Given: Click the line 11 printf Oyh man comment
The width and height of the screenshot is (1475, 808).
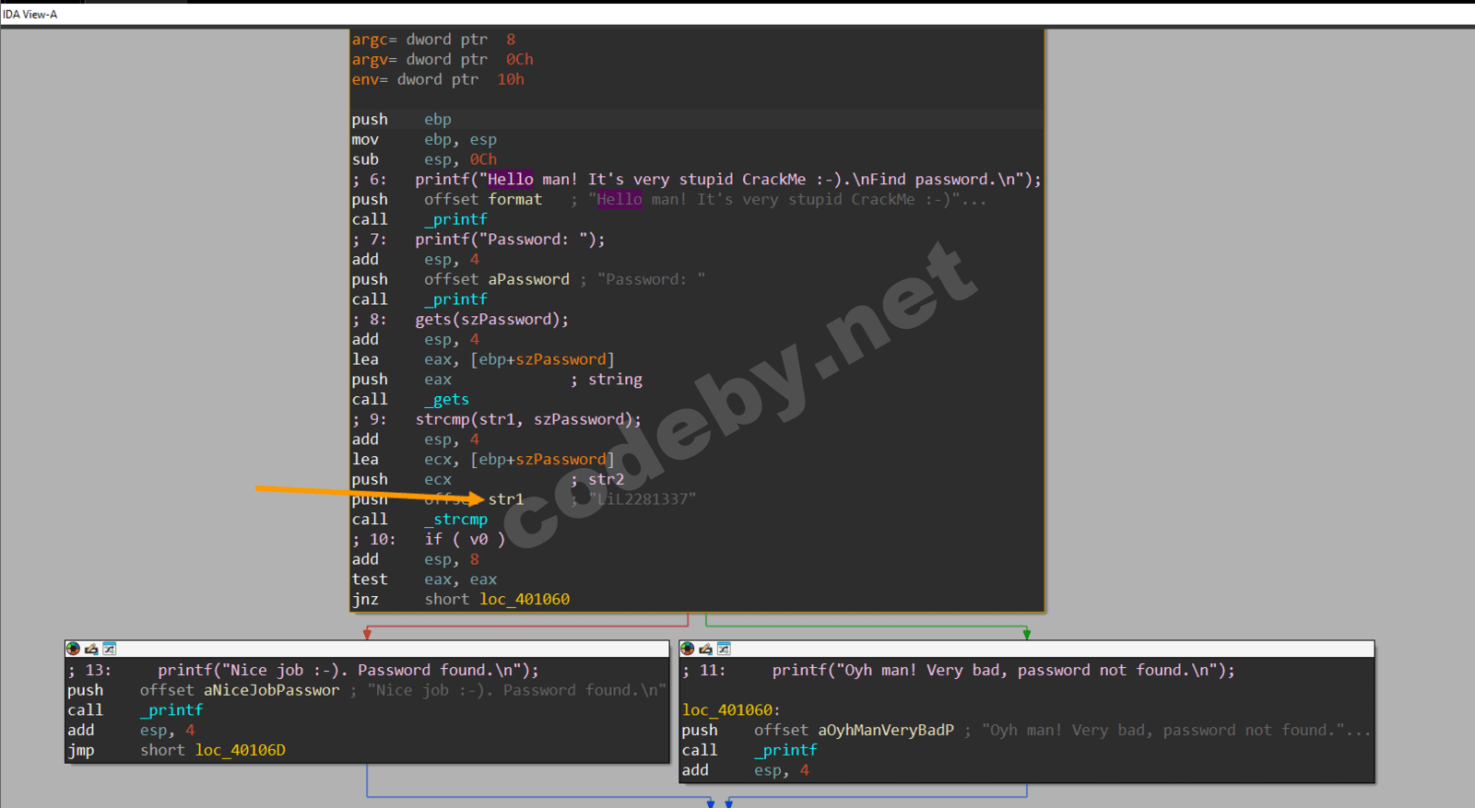Looking at the screenshot, I should 959,671.
